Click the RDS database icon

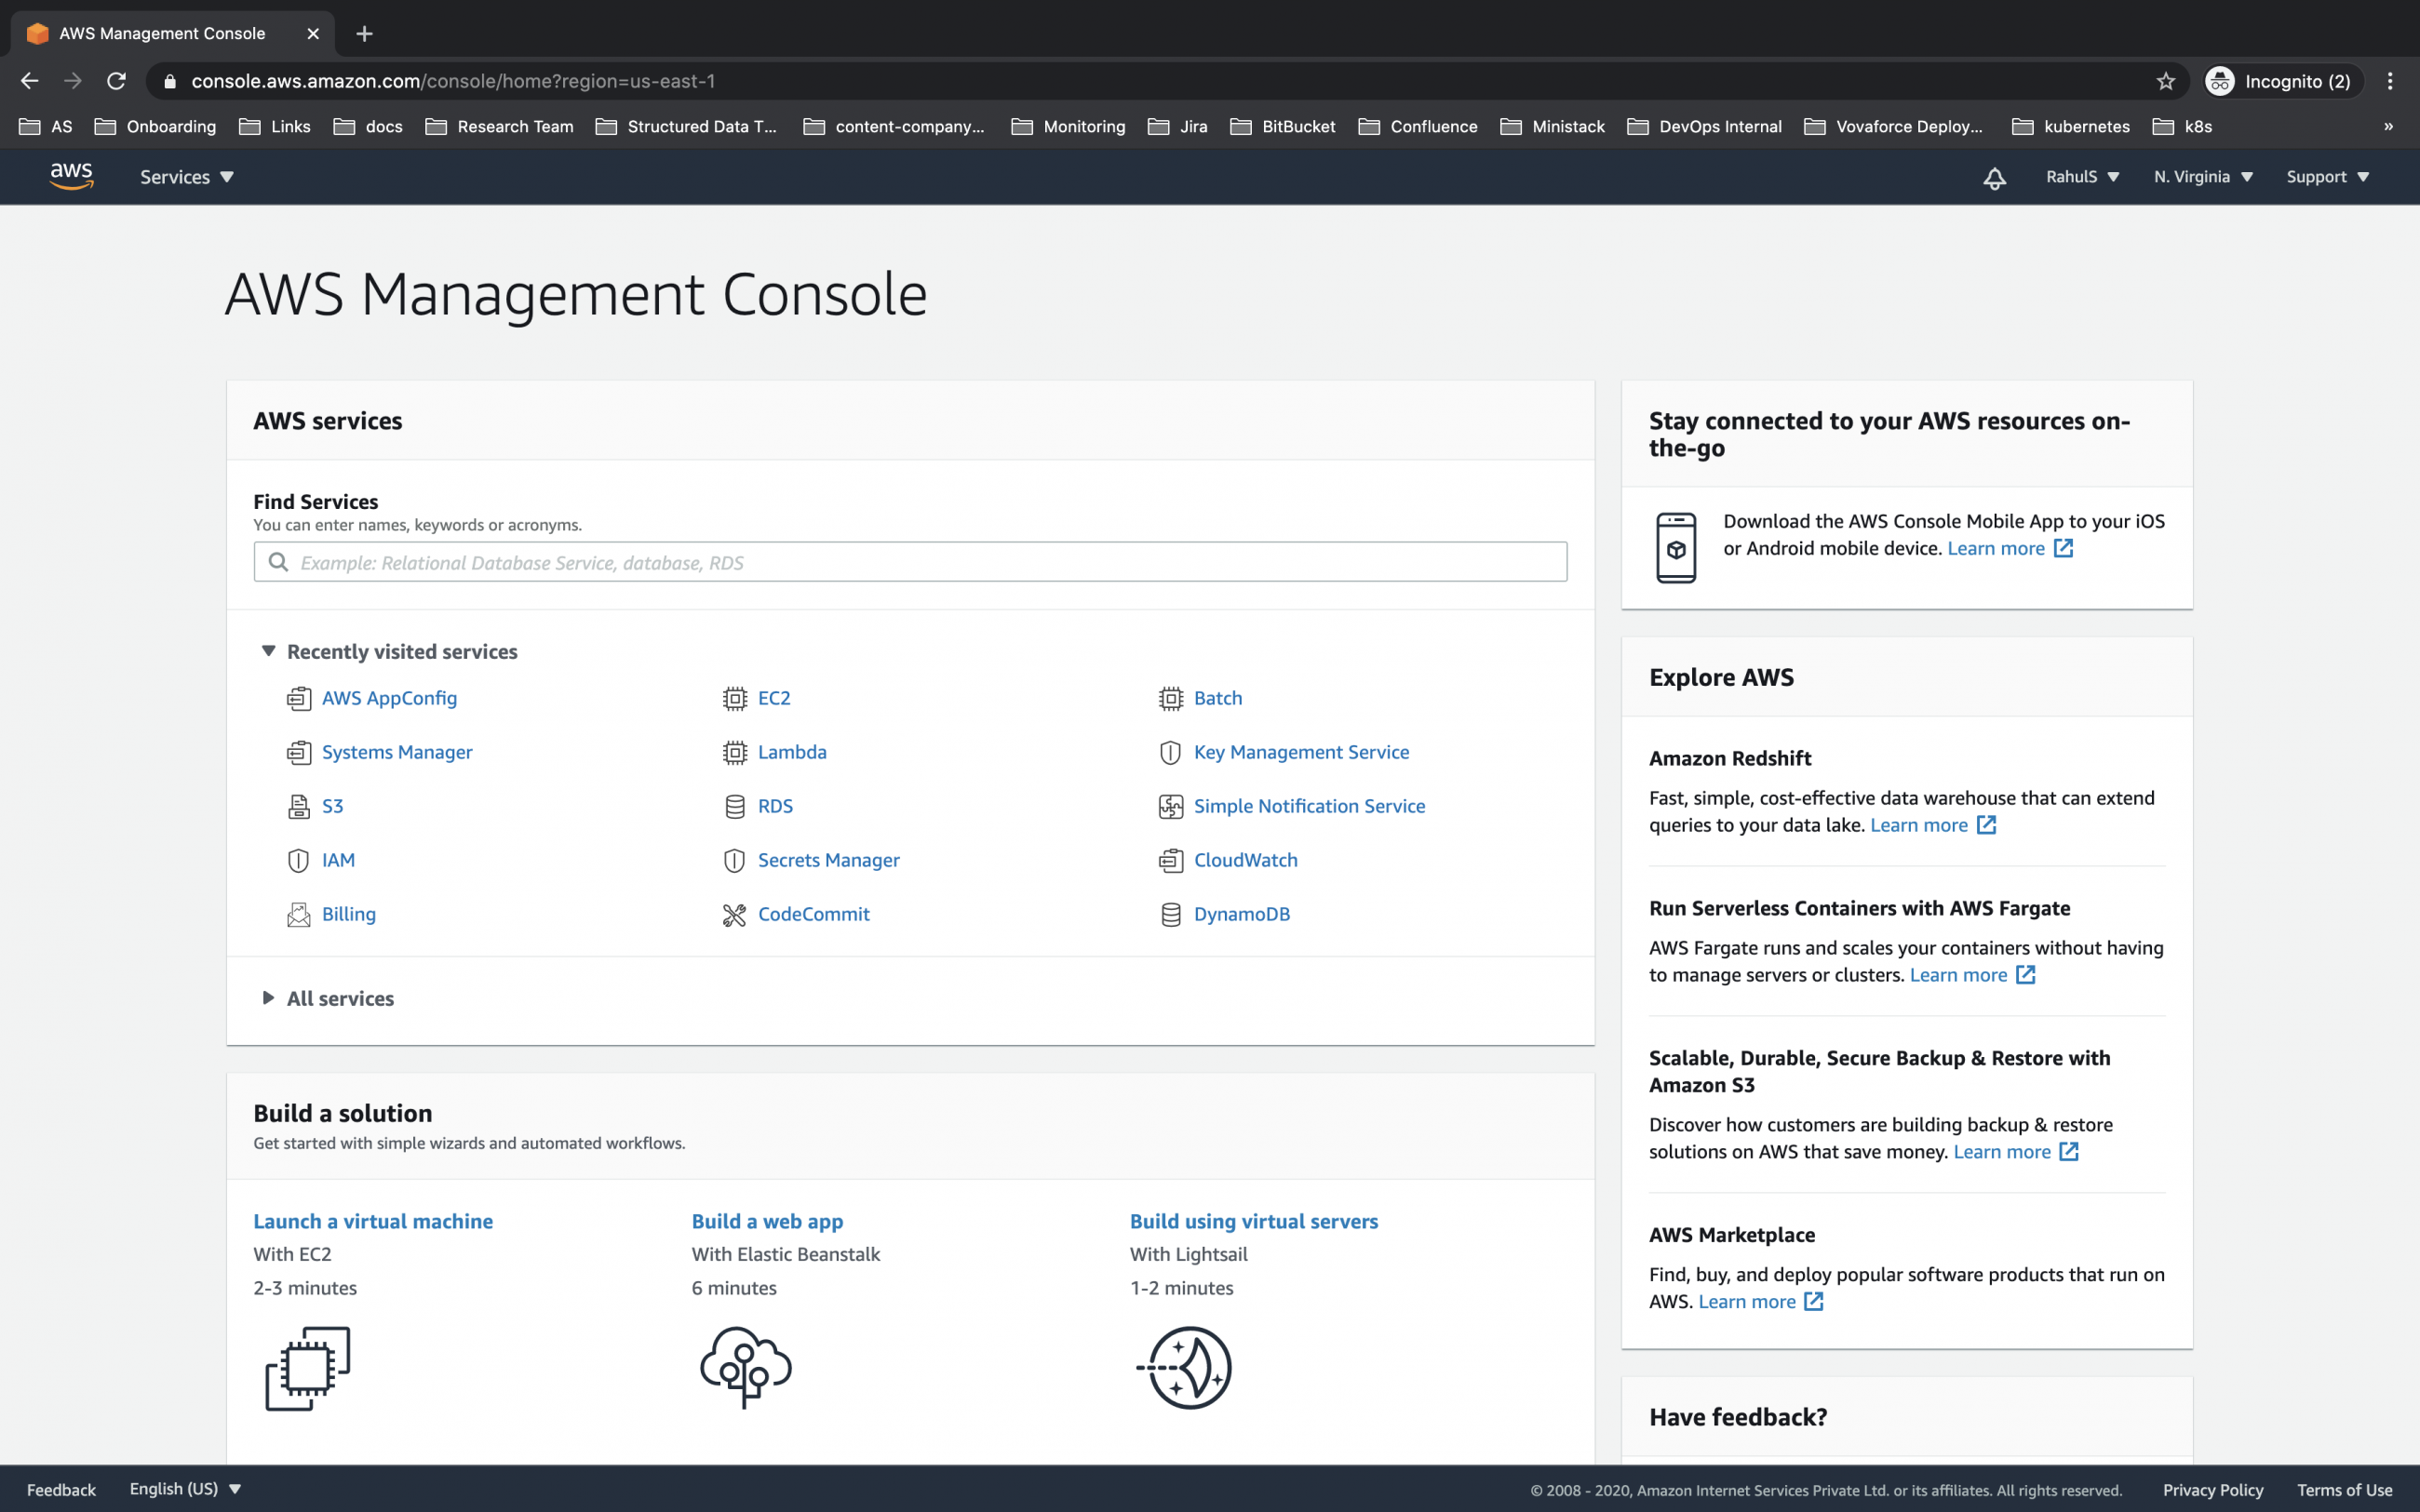(x=734, y=806)
